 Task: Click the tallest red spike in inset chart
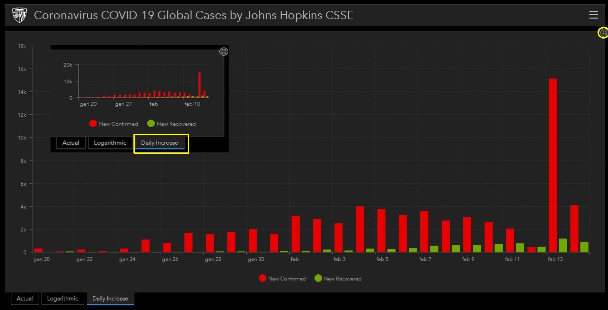tap(200, 85)
